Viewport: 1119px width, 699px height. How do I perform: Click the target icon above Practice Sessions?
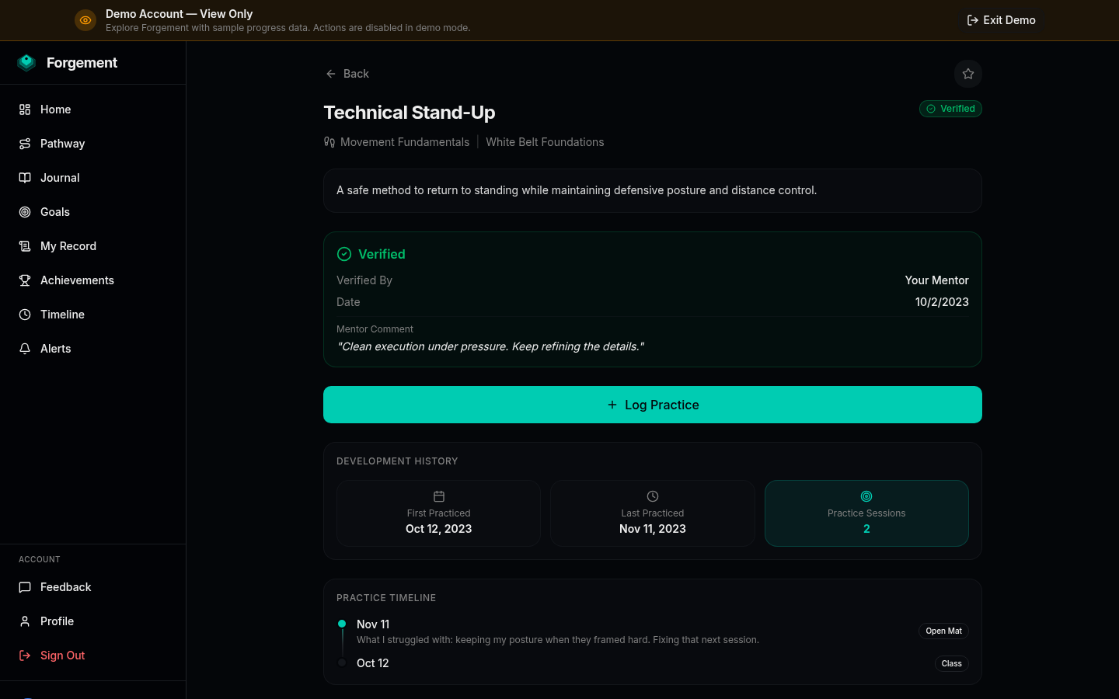(x=866, y=496)
